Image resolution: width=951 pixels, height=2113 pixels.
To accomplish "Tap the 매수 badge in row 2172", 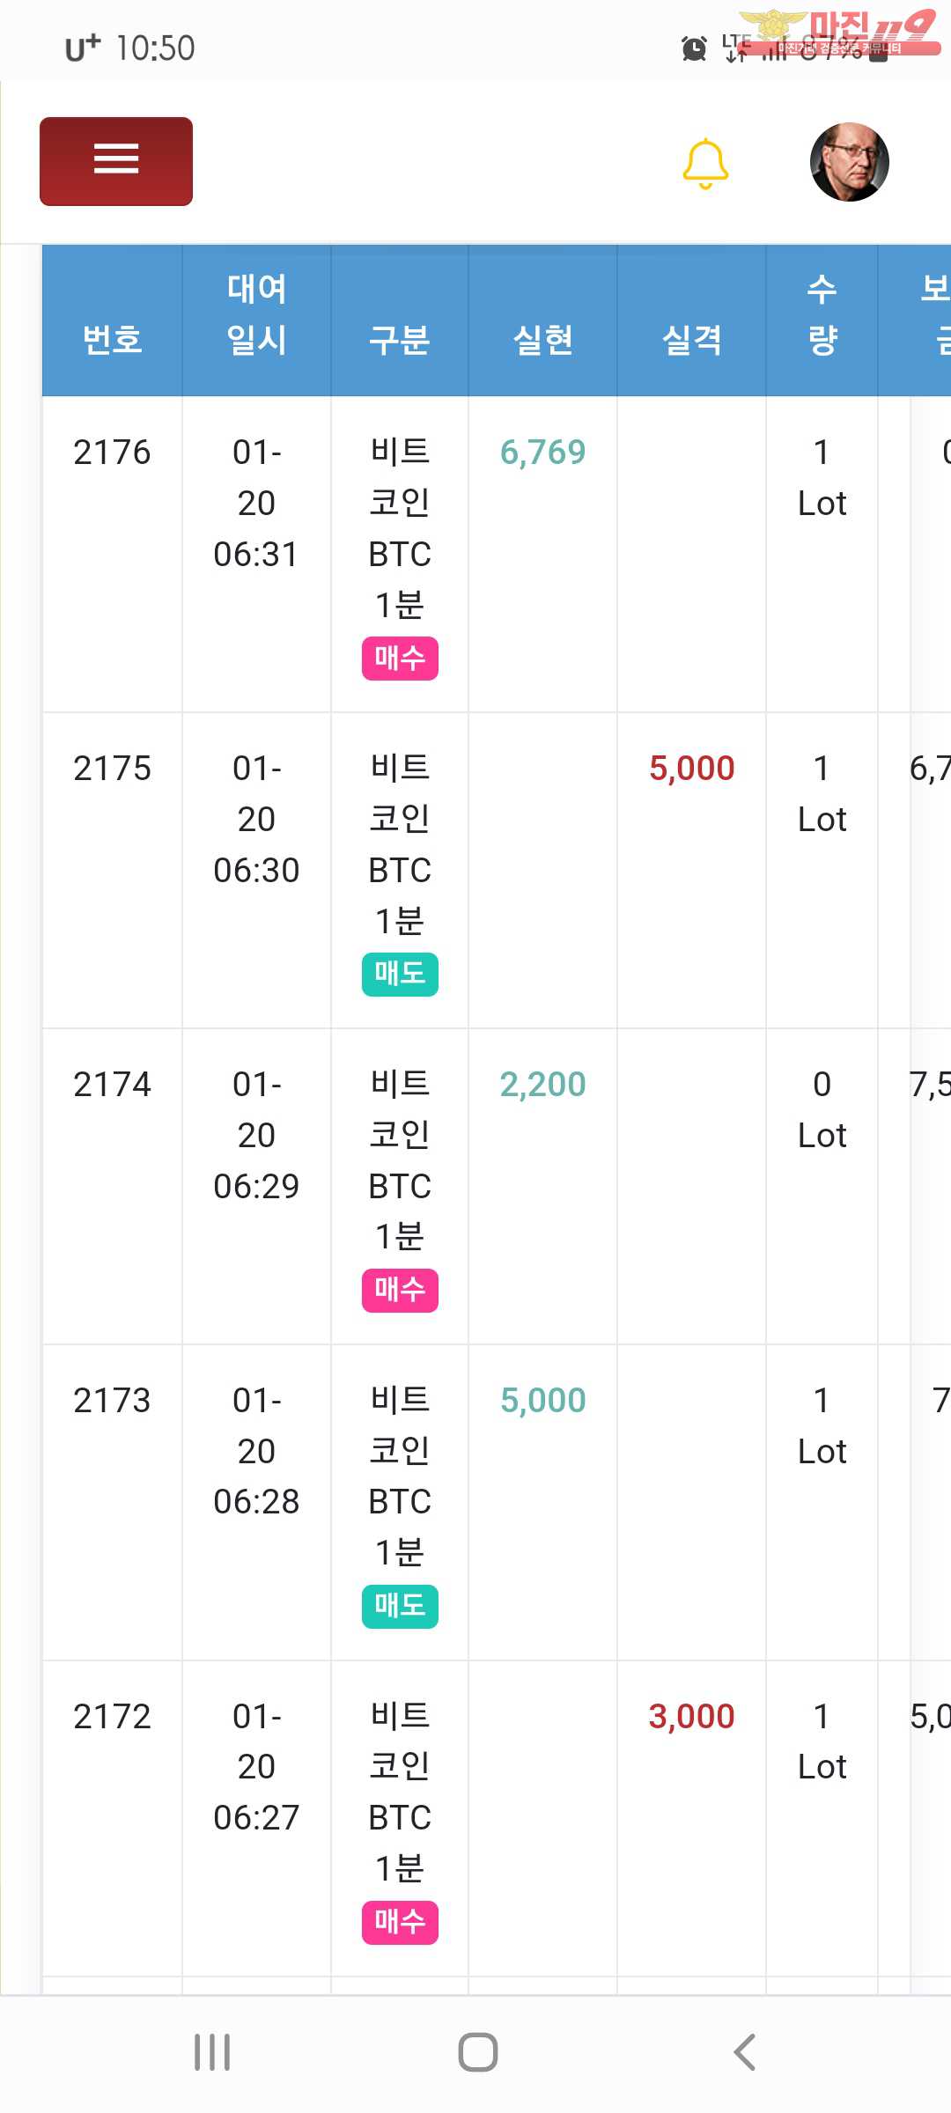I will pyautogui.click(x=400, y=1922).
